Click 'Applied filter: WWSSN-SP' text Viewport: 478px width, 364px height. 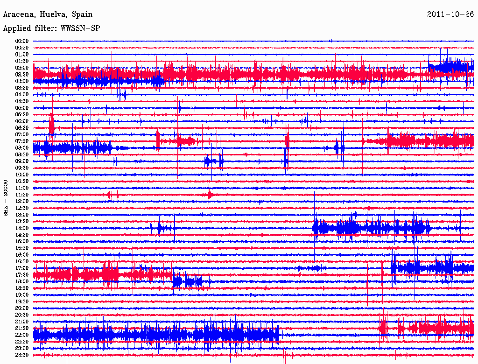51,28
